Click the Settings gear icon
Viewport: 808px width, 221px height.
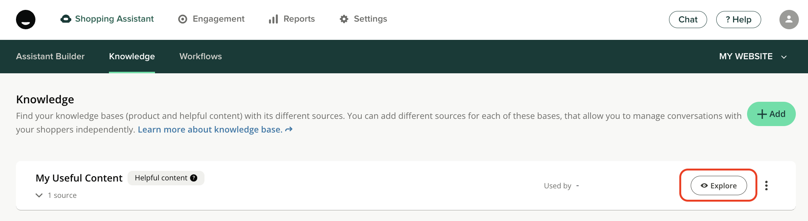(344, 19)
